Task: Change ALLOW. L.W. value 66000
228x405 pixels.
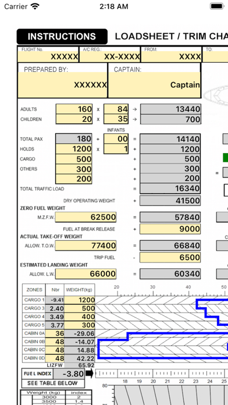Action: coord(85,274)
